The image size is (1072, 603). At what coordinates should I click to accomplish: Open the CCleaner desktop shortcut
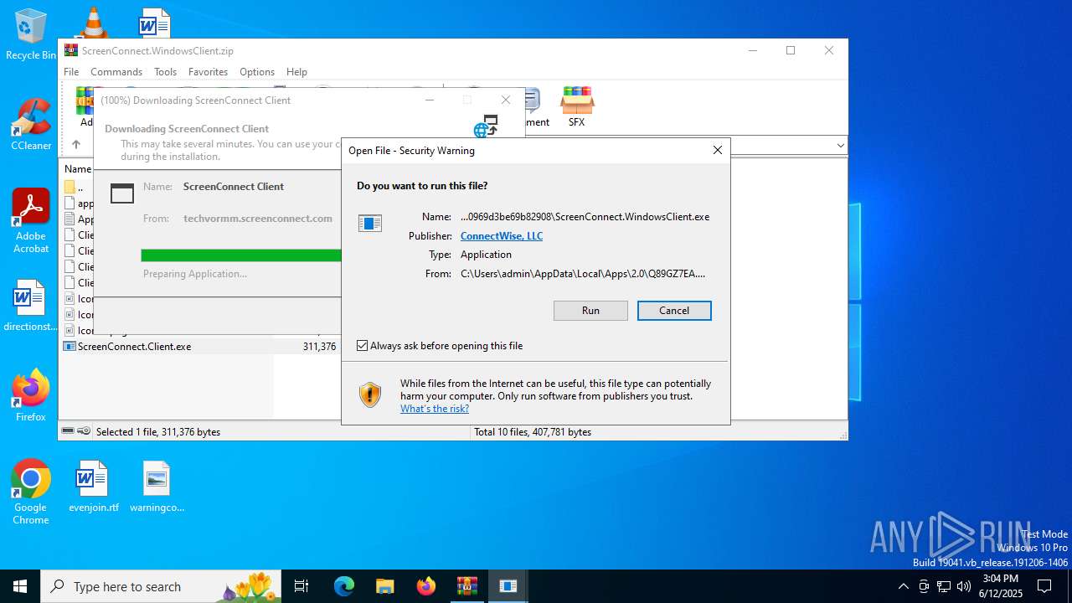pos(31,125)
